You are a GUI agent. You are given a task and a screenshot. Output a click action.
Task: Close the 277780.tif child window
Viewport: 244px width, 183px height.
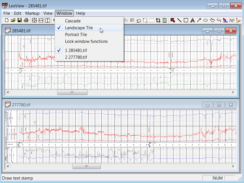coord(231,105)
